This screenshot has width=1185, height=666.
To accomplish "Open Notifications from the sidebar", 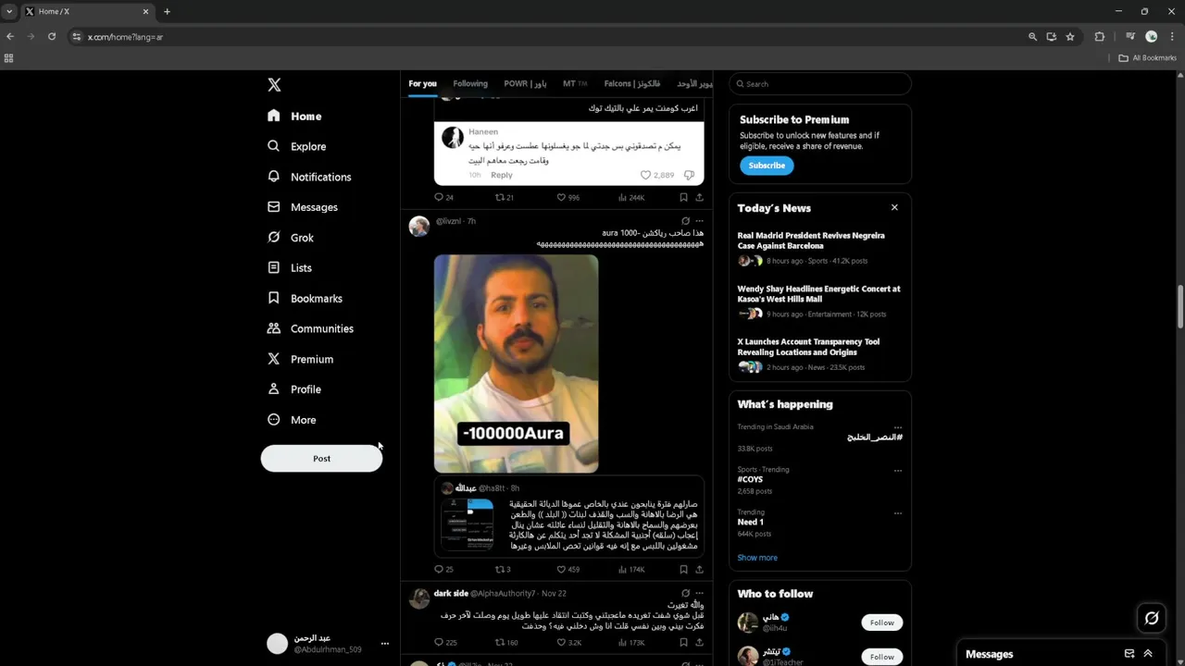I will 309,177.
